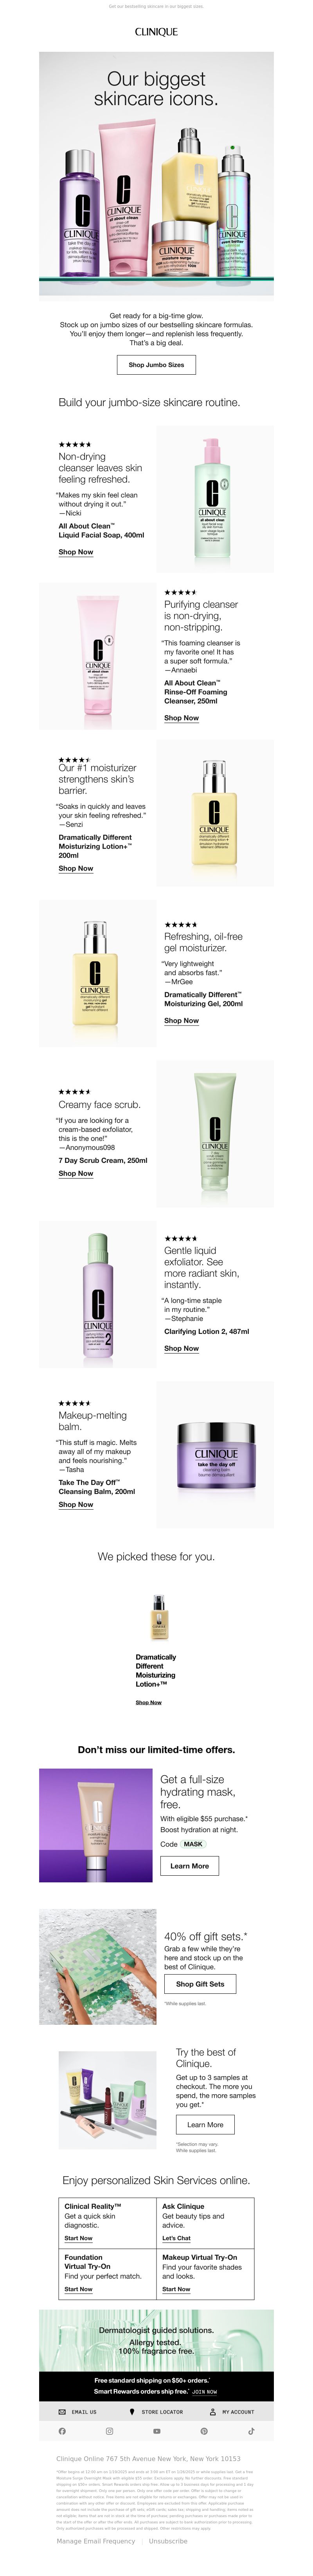
Task: Open the Pinterest icon in footer
Action: [203, 2431]
